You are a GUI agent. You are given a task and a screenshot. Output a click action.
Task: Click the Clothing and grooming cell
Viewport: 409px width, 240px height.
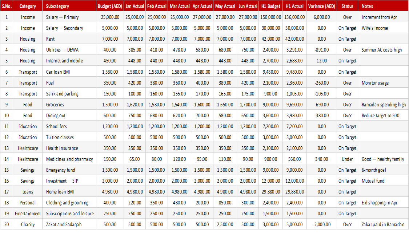tap(69, 203)
